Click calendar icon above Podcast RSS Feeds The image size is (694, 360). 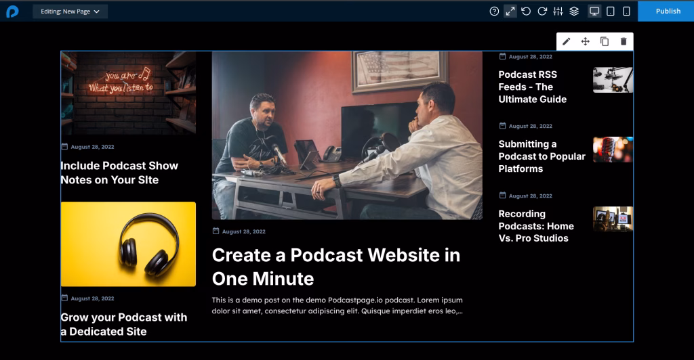coord(502,56)
